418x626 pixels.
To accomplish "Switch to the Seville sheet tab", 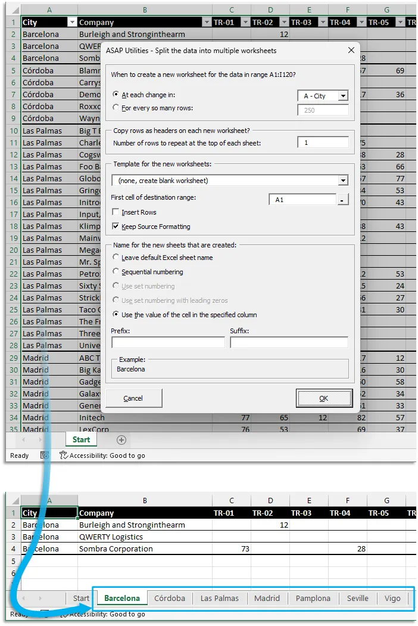I will click(357, 598).
